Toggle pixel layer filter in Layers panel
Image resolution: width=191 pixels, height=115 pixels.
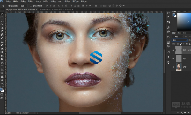point(186,37)
